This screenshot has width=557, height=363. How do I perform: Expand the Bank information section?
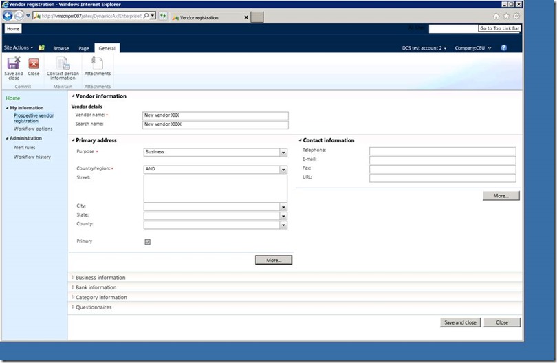pos(96,287)
